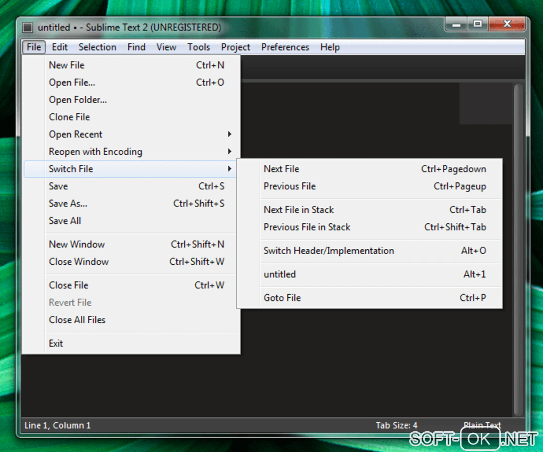The width and height of the screenshot is (543, 452).
Task: Choose New Window menu entry
Action: pyautogui.click(x=131, y=244)
